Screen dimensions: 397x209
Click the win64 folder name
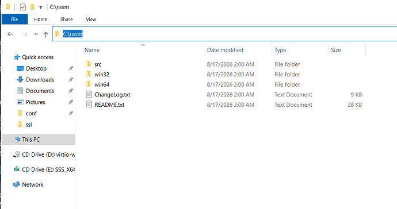[102, 84]
